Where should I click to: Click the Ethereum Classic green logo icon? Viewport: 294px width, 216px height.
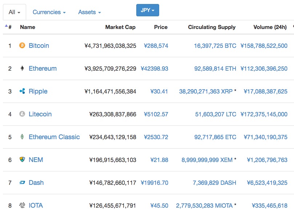[x=22, y=137]
